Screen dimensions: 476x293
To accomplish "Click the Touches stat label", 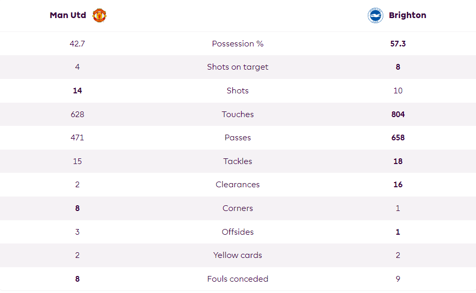I will point(237,115).
